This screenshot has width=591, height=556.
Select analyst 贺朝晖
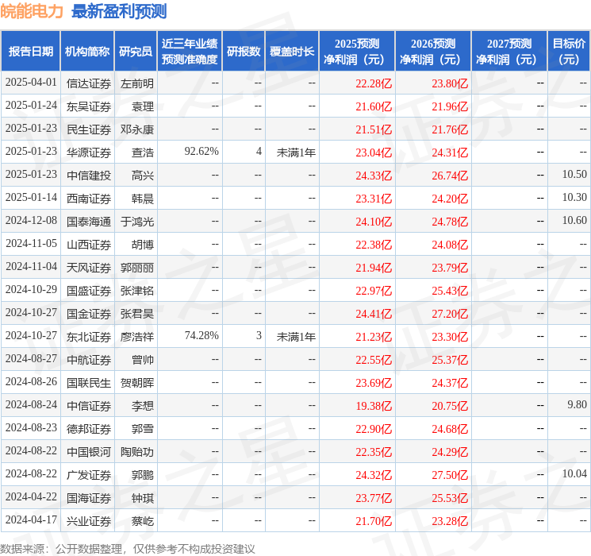pos(136,383)
